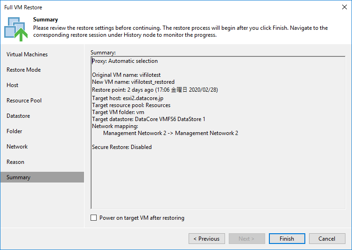The height and width of the screenshot is (250, 352).
Task: Click Finish to start the restore
Action: click(287, 238)
